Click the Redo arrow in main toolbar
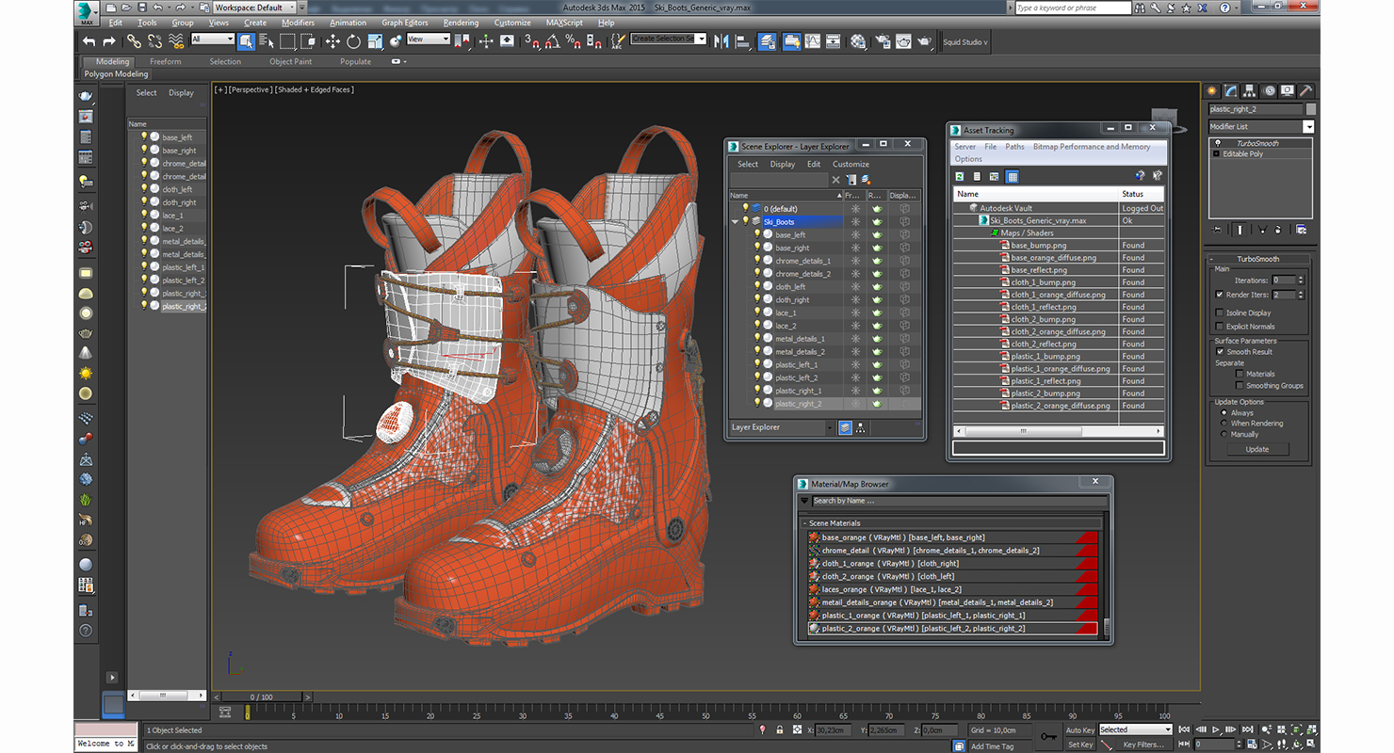The width and height of the screenshot is (1394, 753). (x=109, y=41)
